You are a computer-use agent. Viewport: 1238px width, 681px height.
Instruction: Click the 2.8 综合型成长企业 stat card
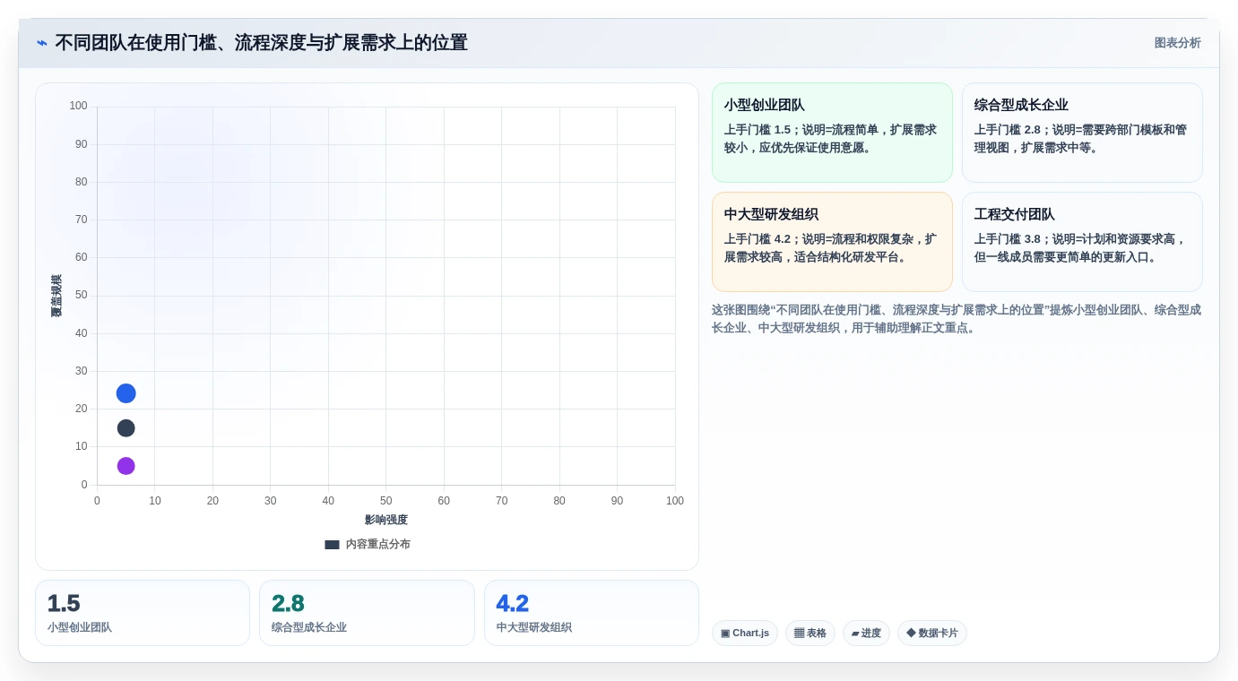(367, 613)
